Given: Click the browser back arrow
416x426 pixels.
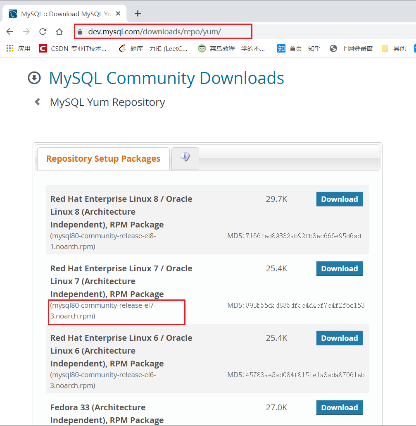Looking at the screenshot, I should 10,31.
